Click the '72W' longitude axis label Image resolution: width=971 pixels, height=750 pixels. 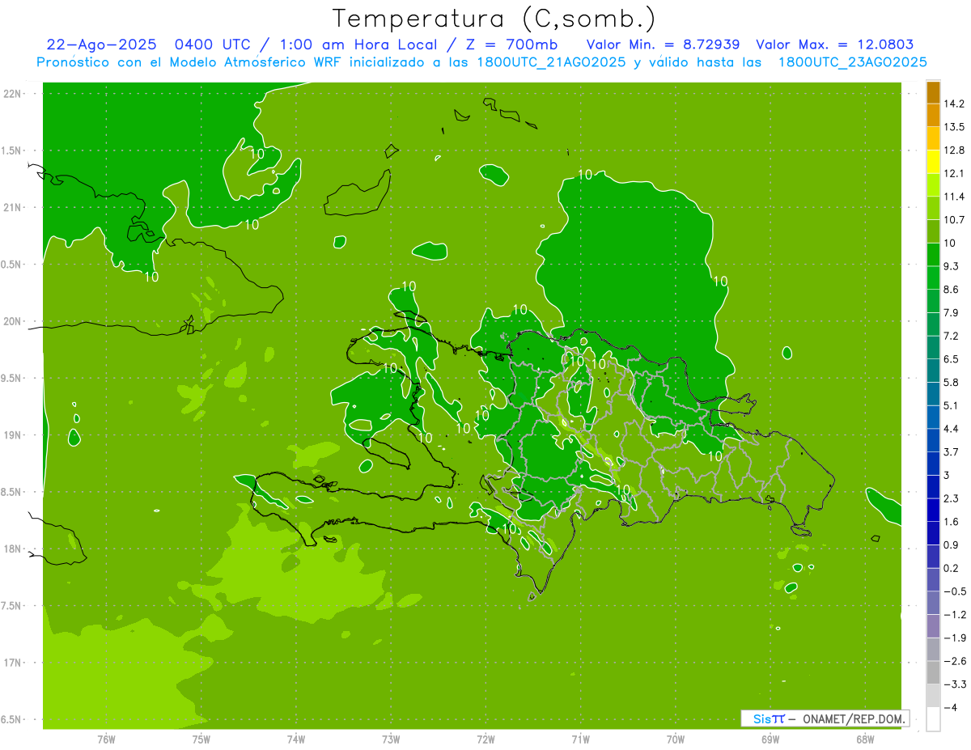pos(485,739)
